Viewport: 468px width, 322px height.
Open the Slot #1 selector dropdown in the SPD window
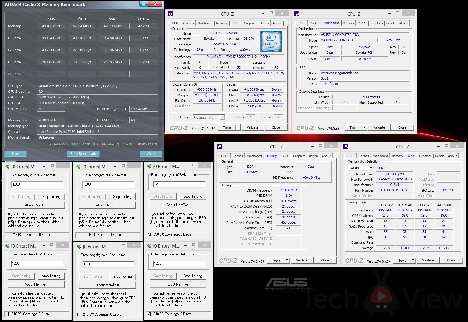[371, 168]
